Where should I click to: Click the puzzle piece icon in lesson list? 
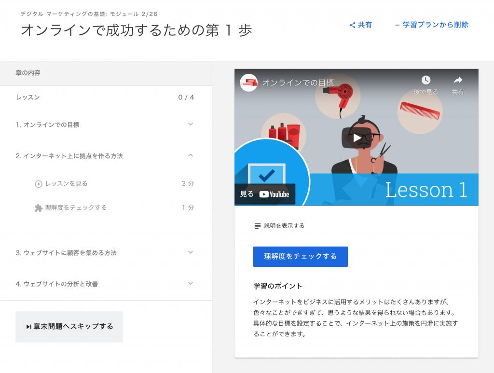coord(39,208)
